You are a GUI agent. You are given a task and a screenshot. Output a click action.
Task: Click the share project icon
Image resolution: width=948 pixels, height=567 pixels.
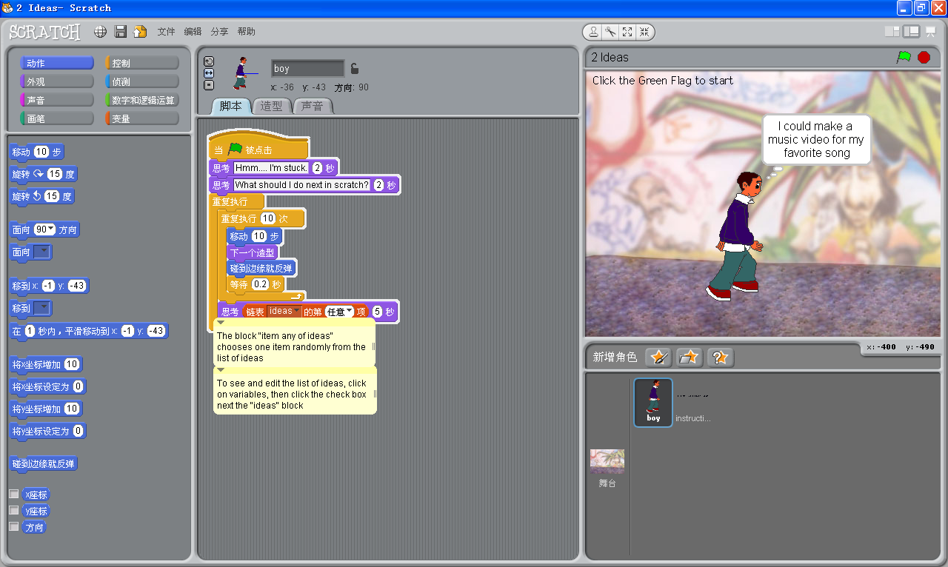pyautogui.click(x=139, y=32)
